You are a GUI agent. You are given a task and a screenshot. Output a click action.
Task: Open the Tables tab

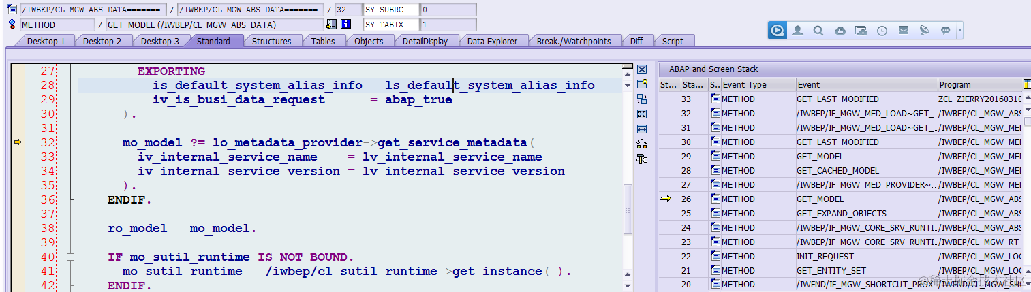click(323, 41)
